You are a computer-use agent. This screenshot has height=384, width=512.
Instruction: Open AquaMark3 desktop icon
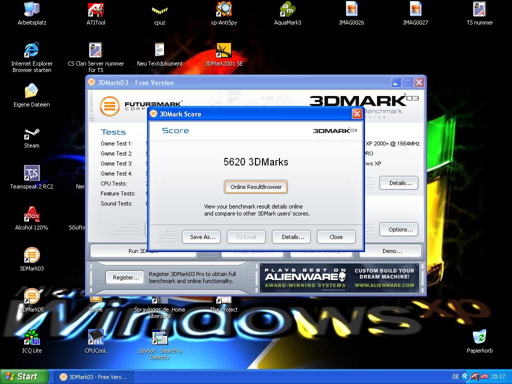[x=287, y=13]
